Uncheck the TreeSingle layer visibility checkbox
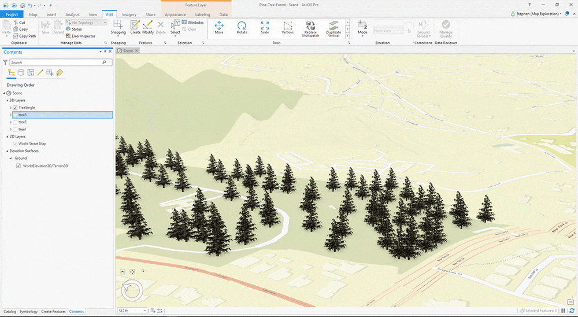The width and height of the screenshot is (578, 317). point(15,108)
